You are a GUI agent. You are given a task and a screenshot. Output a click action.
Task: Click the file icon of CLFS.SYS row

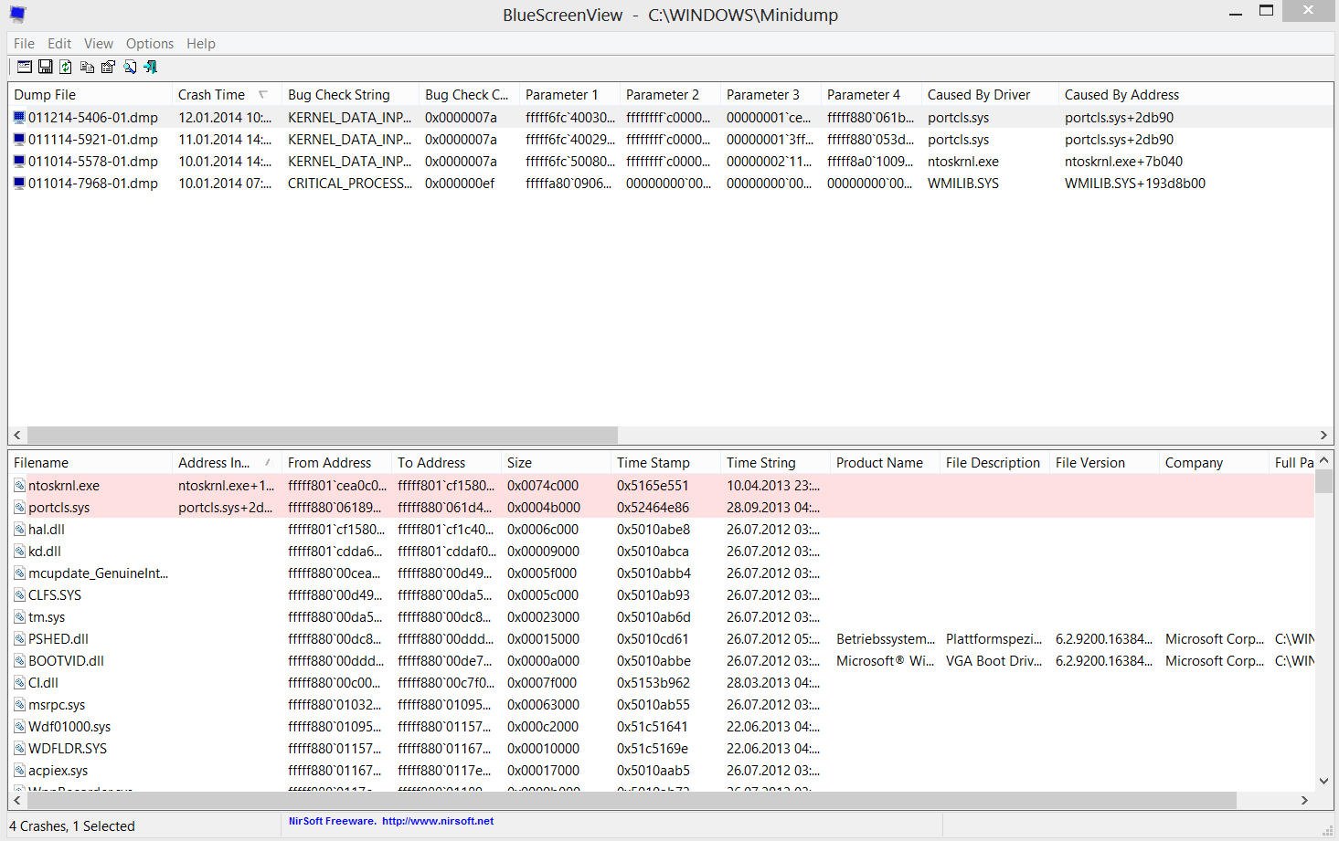[x=19, y=594]
